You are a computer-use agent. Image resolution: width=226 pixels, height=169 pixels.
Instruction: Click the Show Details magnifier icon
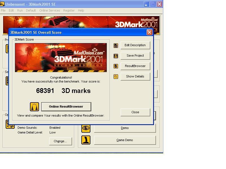[116, 77]
